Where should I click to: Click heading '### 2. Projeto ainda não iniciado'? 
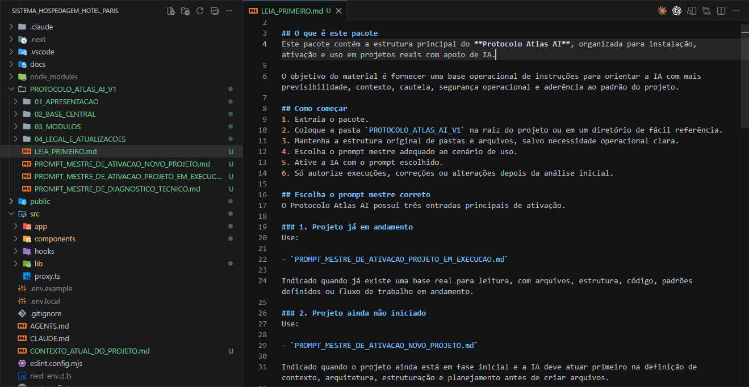pos(354,313)
